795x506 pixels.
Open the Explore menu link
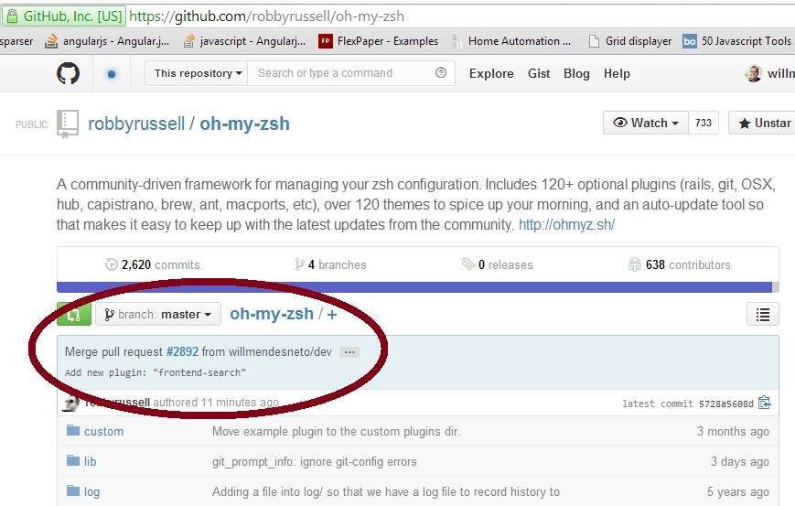click(491, 73)
